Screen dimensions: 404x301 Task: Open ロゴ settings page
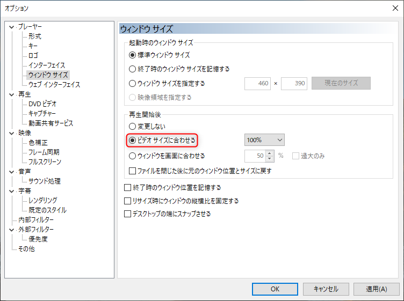tap(33, 56)
